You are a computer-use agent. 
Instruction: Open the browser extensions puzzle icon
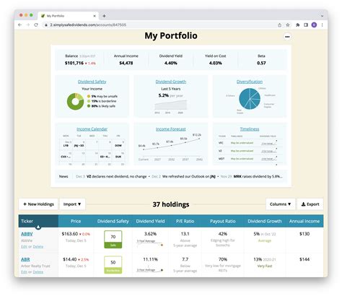[298, 25]
